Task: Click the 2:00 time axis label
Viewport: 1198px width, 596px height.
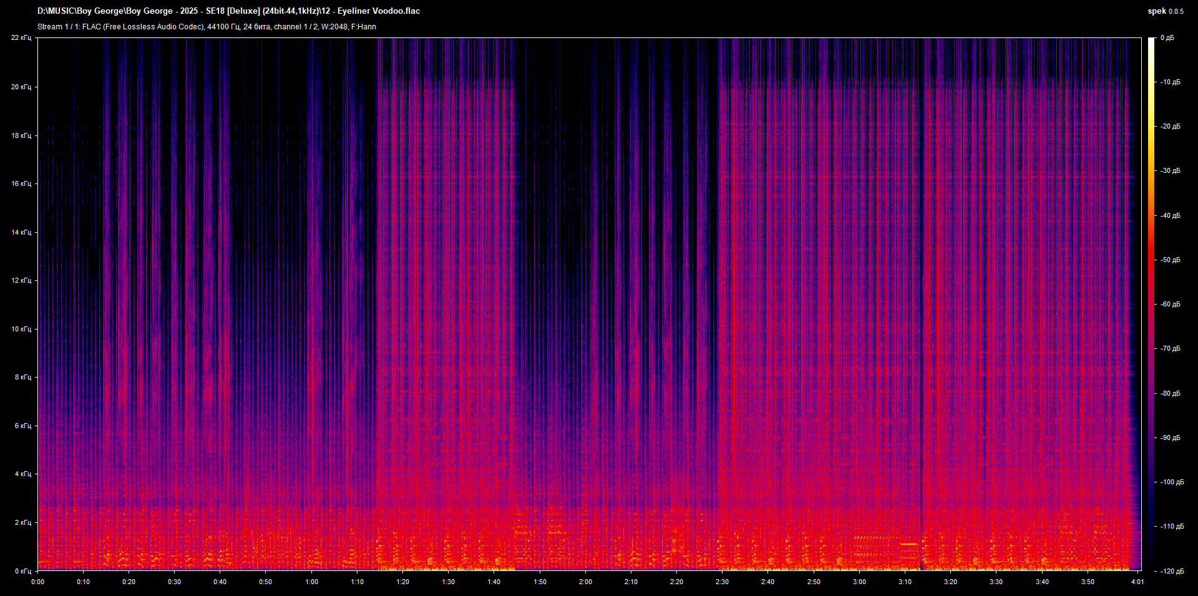Action: click(x=585, y=582)
